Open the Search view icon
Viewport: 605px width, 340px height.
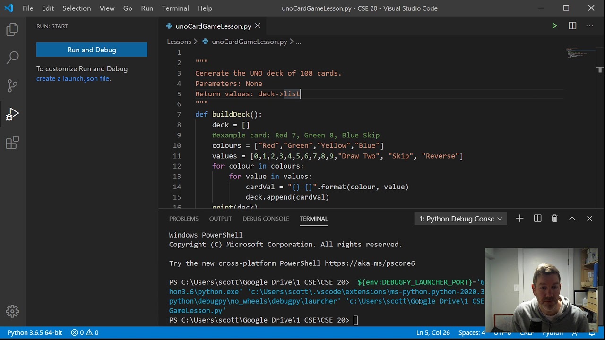point(12,58)
